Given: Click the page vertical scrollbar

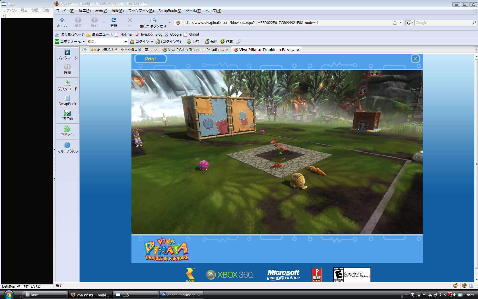Looking at the screenshot, I should (x=476, y=164).
